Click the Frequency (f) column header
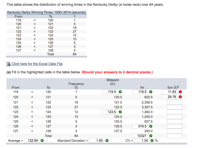The image size is (198, 148). [x=76, y=86]
